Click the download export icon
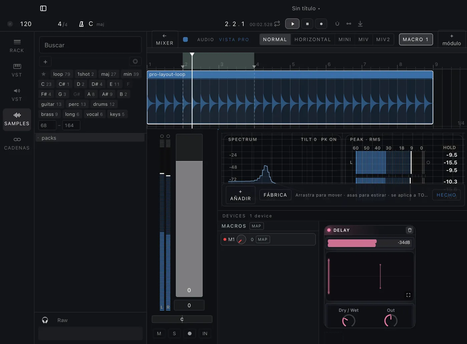Image resolution: width=467 pixels, height=344 pixels. point(360,24)
